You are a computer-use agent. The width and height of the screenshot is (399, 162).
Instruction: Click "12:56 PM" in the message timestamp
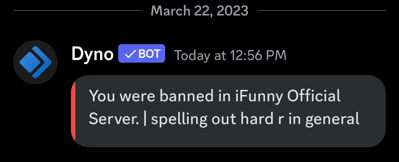point(258,55)
